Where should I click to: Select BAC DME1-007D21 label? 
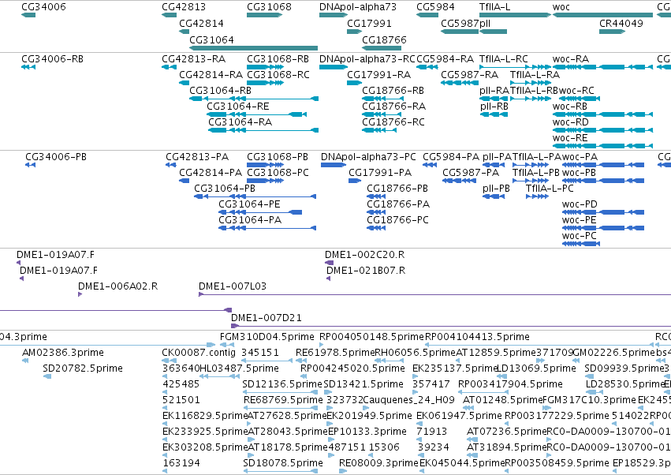[x=267, y=318]
